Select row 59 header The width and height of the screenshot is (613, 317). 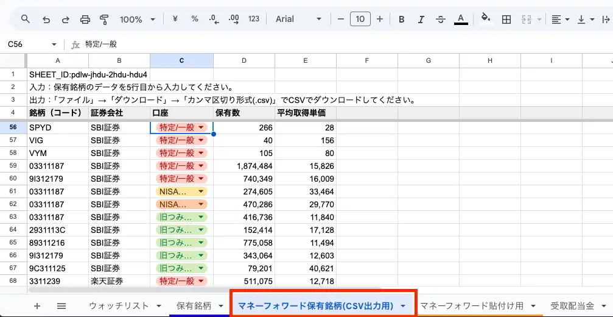coord(13,166)
